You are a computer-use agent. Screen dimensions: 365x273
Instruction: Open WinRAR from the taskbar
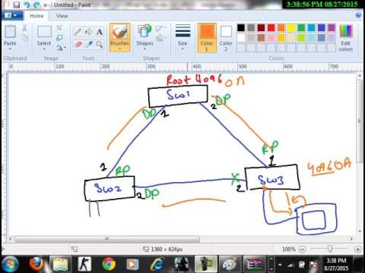coord(254,265)
